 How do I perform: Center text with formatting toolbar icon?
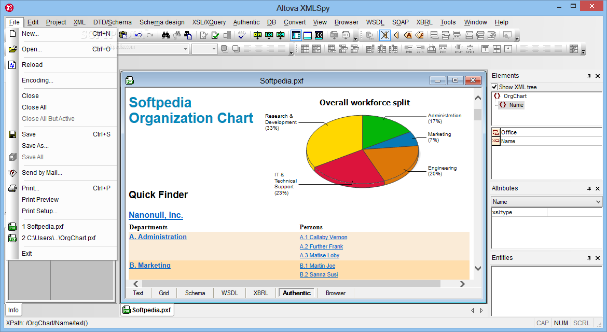(259, 49)
